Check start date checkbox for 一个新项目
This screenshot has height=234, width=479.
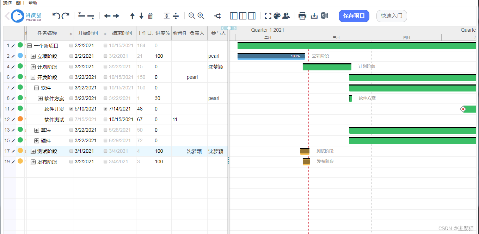(x=71, y=46)
